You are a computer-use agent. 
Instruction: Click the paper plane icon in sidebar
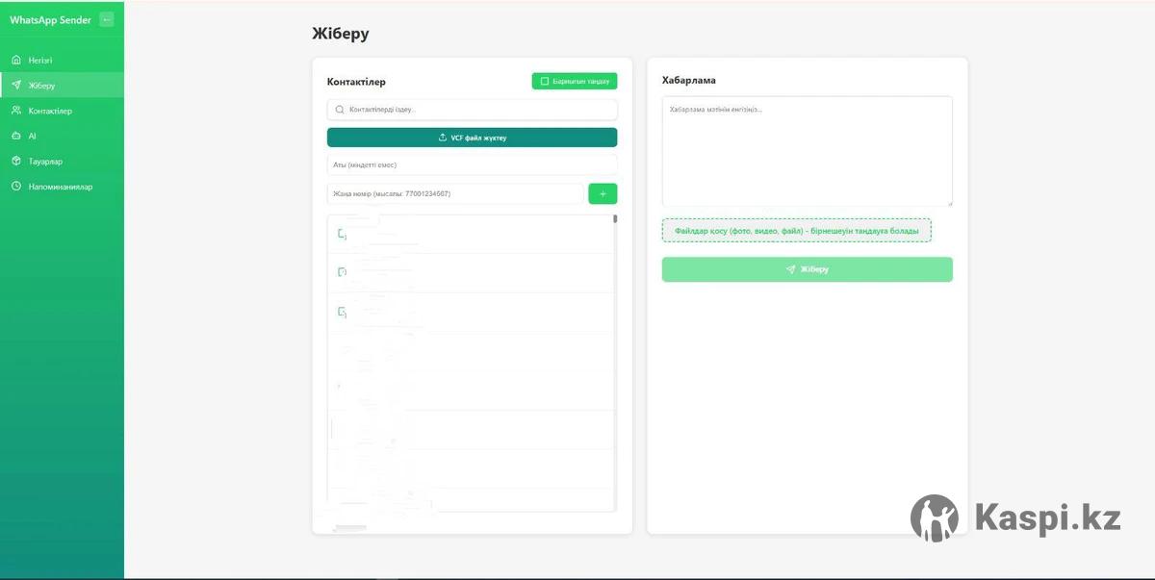16,86
